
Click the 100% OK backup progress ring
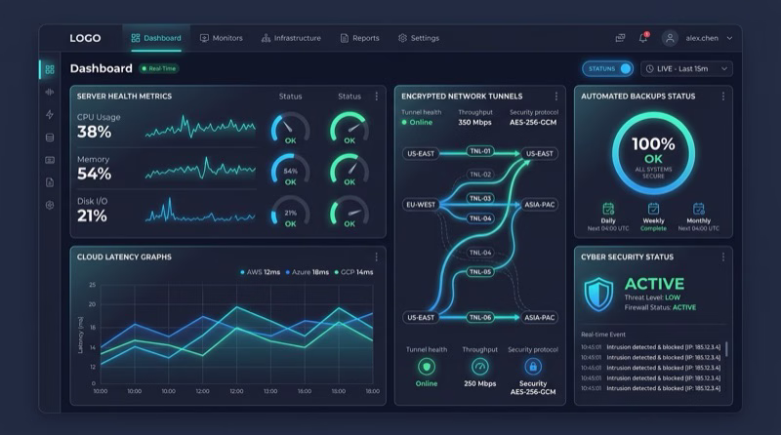[x=653, y=153]
